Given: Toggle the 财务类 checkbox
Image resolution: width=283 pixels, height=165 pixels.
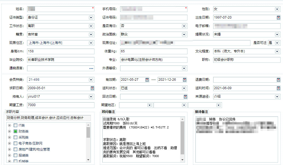Looking at the screenshot, I should (16, 131).
